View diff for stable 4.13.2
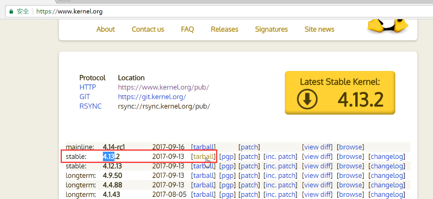 tap(317, 157)
